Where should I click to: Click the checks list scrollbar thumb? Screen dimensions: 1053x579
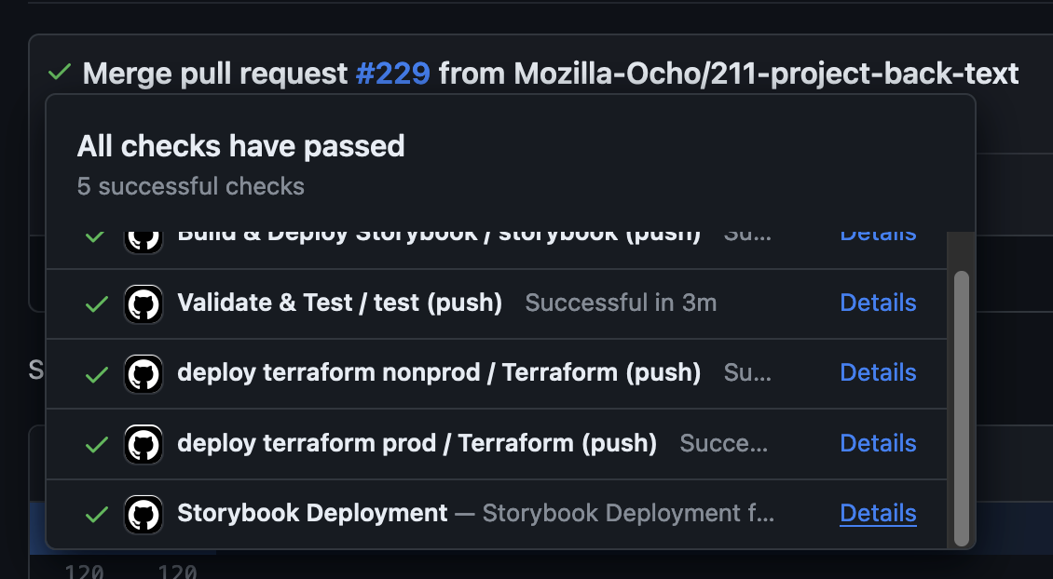[x=962, y=408]
